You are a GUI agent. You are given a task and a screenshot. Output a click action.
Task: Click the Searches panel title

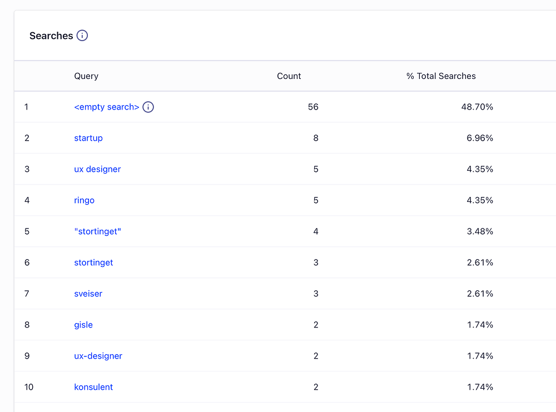coord(51,36)
